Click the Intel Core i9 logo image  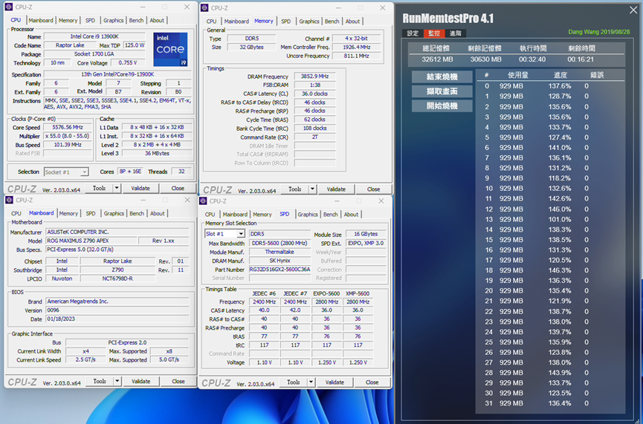170,50
